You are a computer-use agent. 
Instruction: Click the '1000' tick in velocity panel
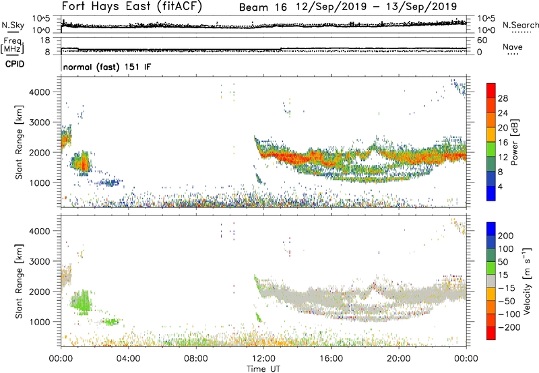[40, 322]
